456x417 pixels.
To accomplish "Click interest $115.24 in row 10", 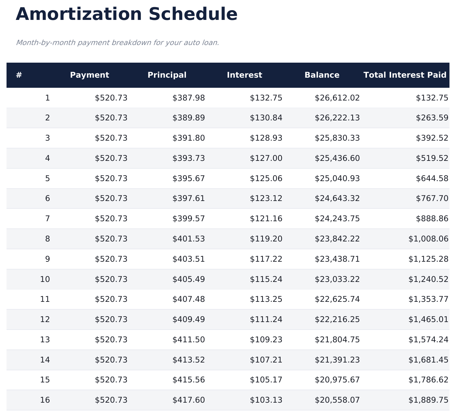I will [266, 279].
